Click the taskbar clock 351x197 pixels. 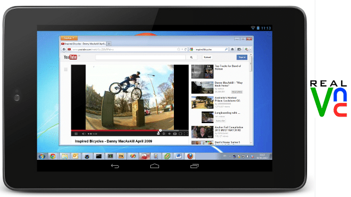coord(262,157)
